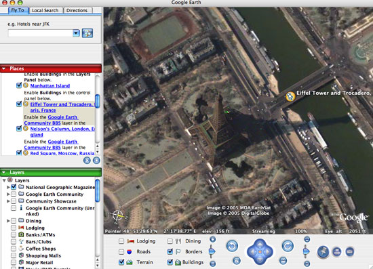Viewport: 373px width, 269px height.
Task: Open Red Square, Moscow, Russia link
Action: click(x=62, y=153)
